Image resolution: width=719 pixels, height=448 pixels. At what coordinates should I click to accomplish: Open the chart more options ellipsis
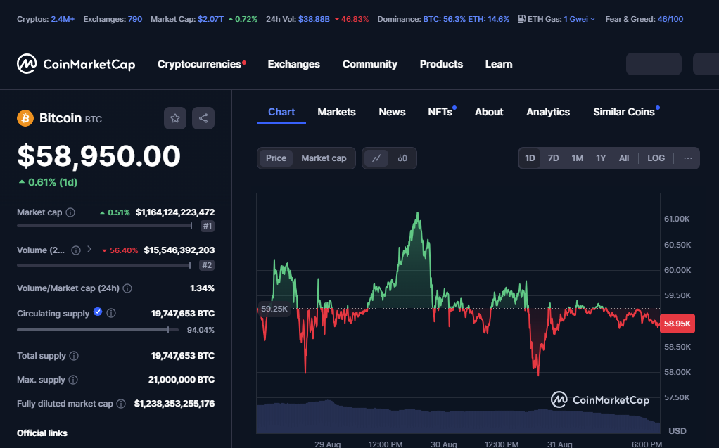point(688,158)
